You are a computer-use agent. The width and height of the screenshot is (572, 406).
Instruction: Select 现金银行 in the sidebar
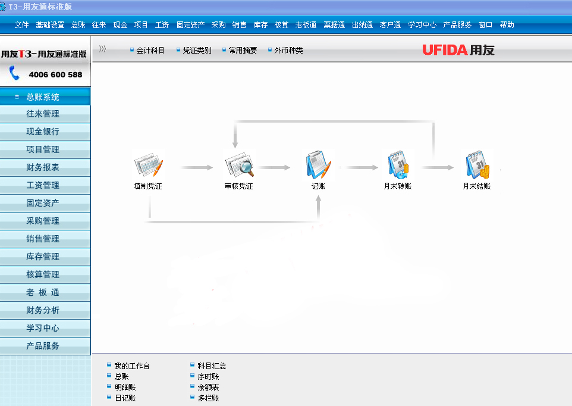pos(45,132)
